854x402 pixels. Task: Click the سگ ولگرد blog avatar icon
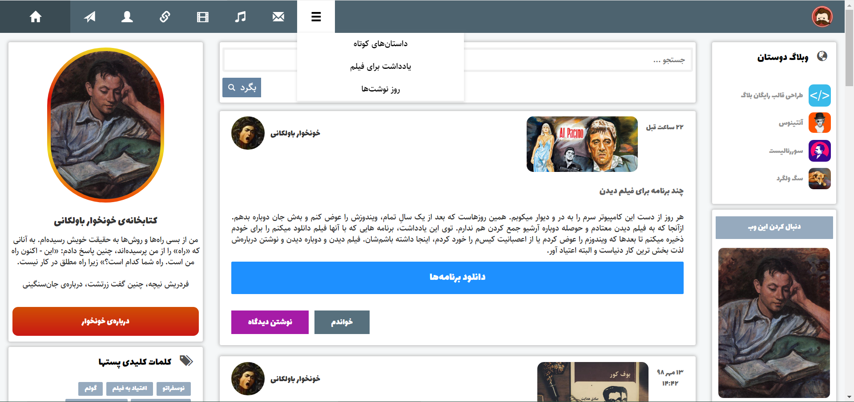coord(819,179)
